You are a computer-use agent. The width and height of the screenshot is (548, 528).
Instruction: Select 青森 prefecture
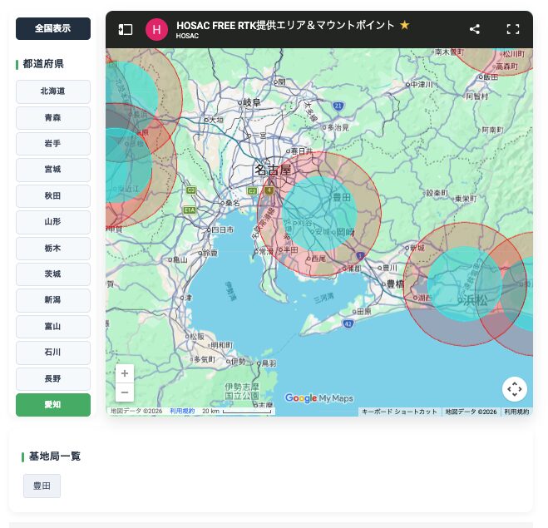tap(53, 117)
